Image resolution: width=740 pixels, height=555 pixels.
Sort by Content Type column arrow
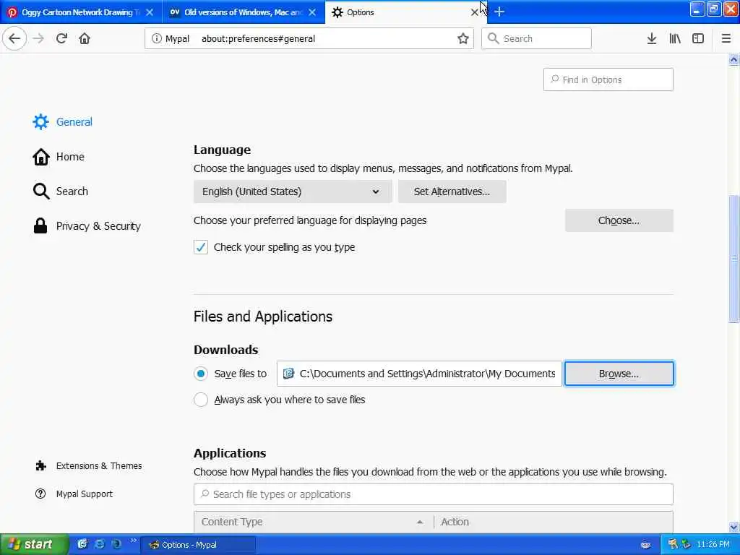420,522
